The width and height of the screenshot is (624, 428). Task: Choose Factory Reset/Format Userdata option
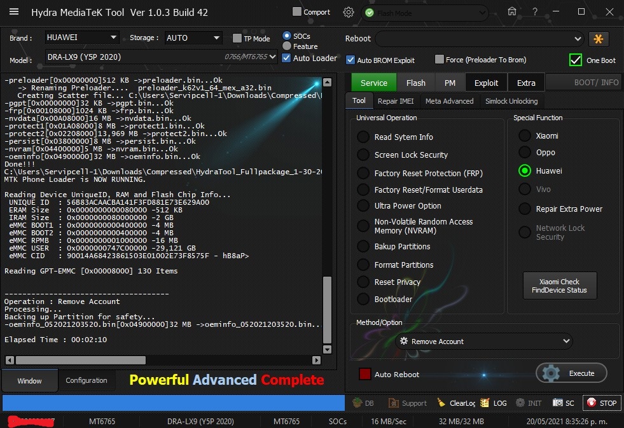(363, 190)
